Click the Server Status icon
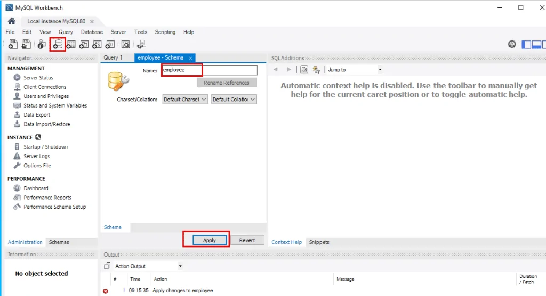The image size is (546, 296). tap(17, 77)
